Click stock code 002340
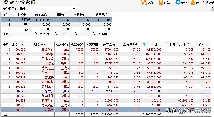The width and height of the screenshot is (214, 117). click(20, 91)
